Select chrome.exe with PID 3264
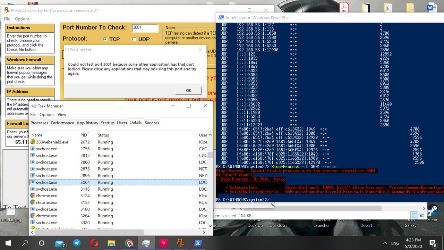Viewport: 444px width, 250px height. (119, 216)
